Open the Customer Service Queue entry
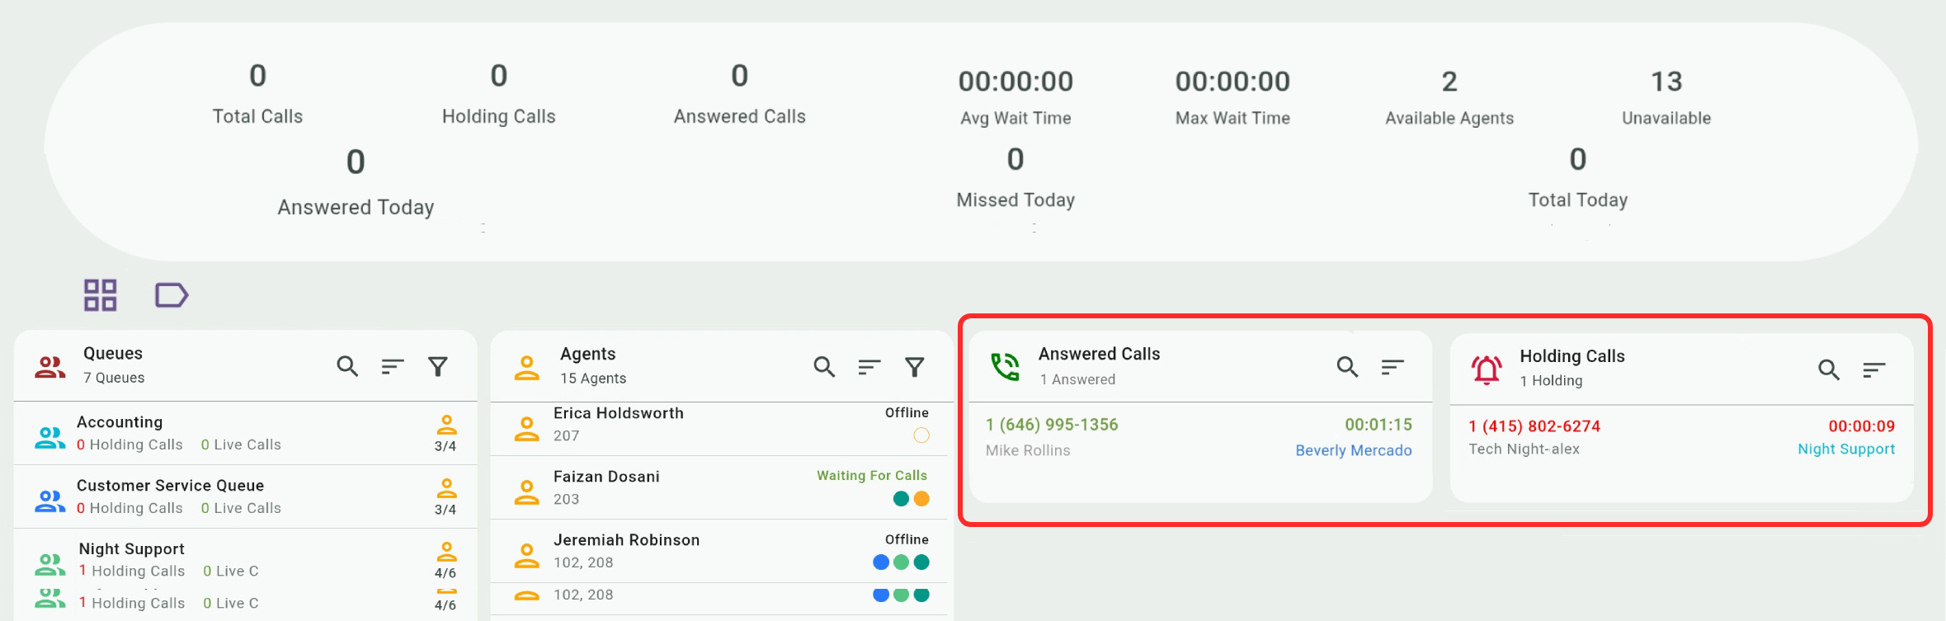The width and height of the screenshot is (1946, 621). (x=246, y=496)
